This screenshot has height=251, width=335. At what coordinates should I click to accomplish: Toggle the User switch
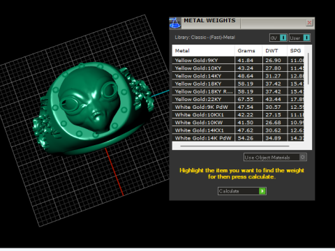(299, 38)
